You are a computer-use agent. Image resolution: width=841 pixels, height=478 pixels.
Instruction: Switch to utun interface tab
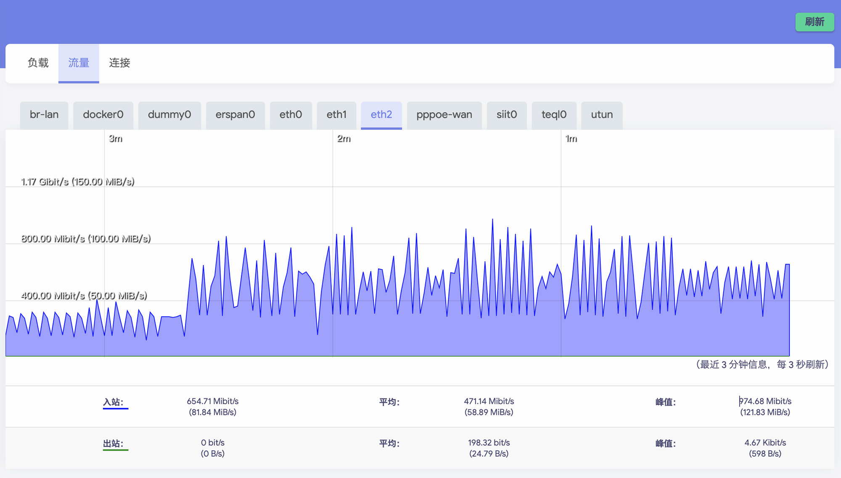coord(601,115)
